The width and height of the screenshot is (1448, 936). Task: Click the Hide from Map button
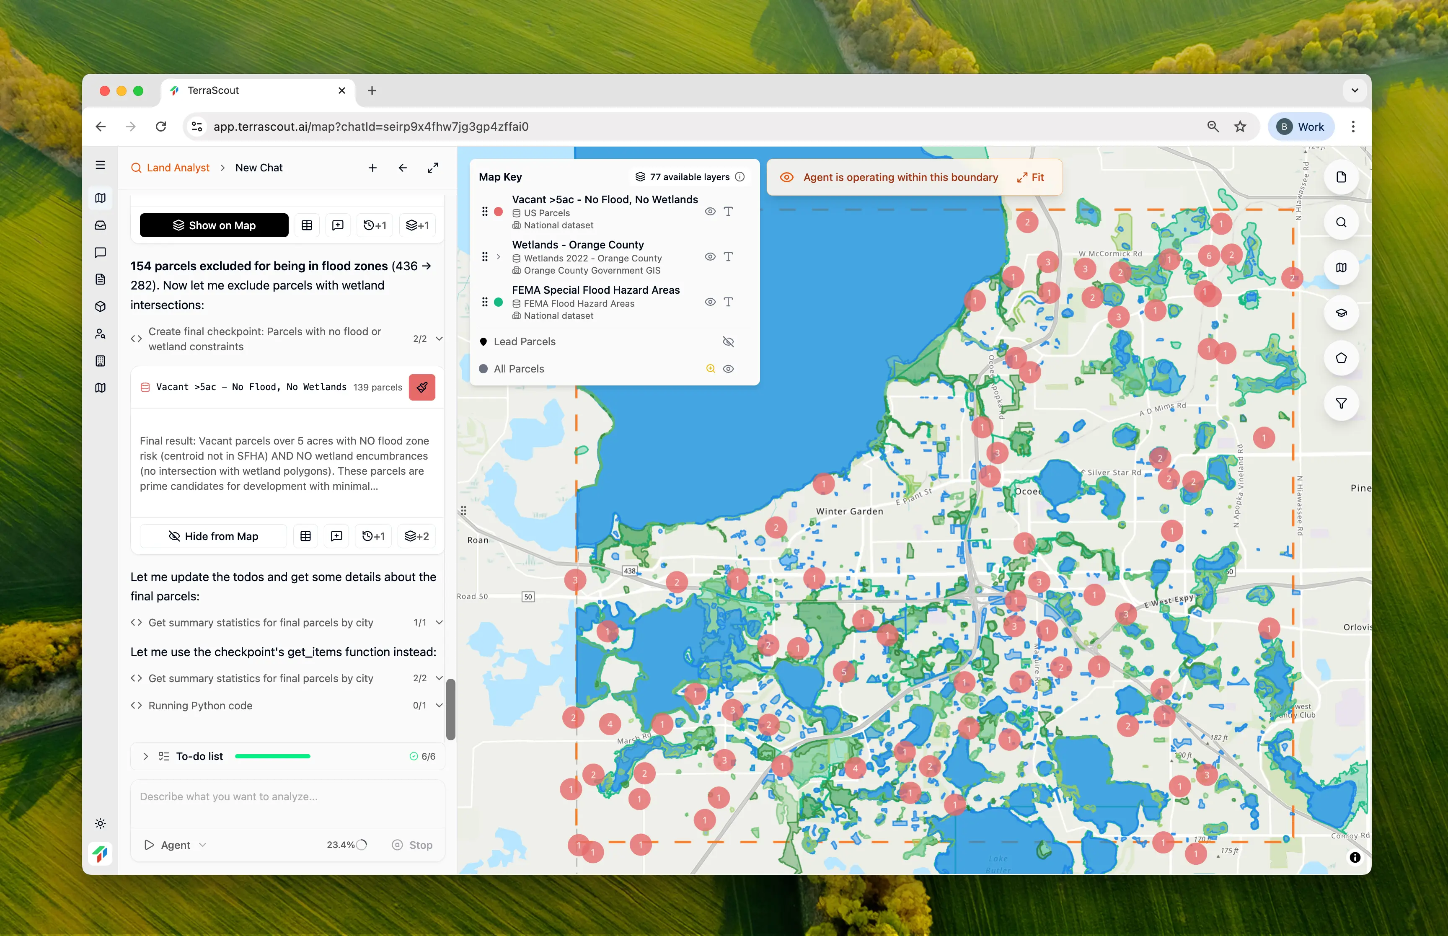[213, 536]
